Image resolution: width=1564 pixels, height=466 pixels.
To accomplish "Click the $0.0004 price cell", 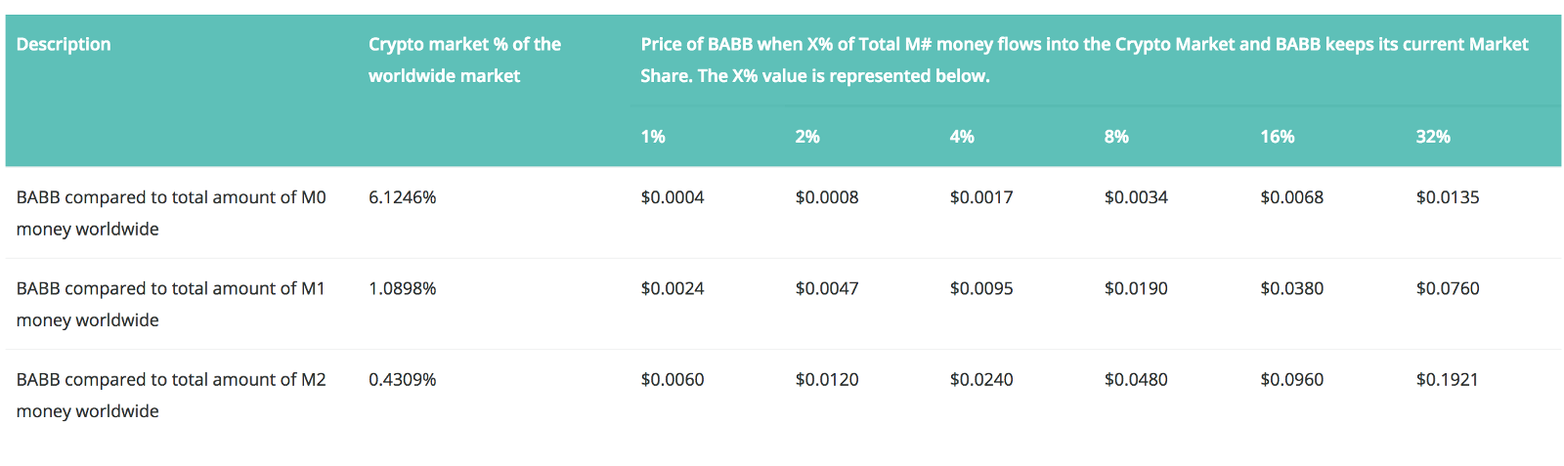I will pos(673,197).
